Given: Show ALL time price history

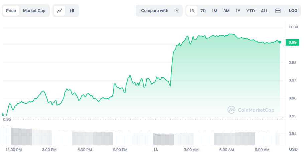Looking at the screenshot, I should pos(265,11).
